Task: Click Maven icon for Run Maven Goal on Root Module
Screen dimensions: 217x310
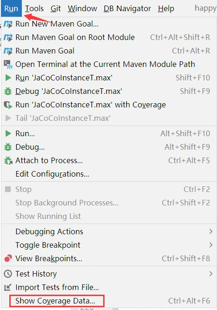Action: click(x=8, y=38)
